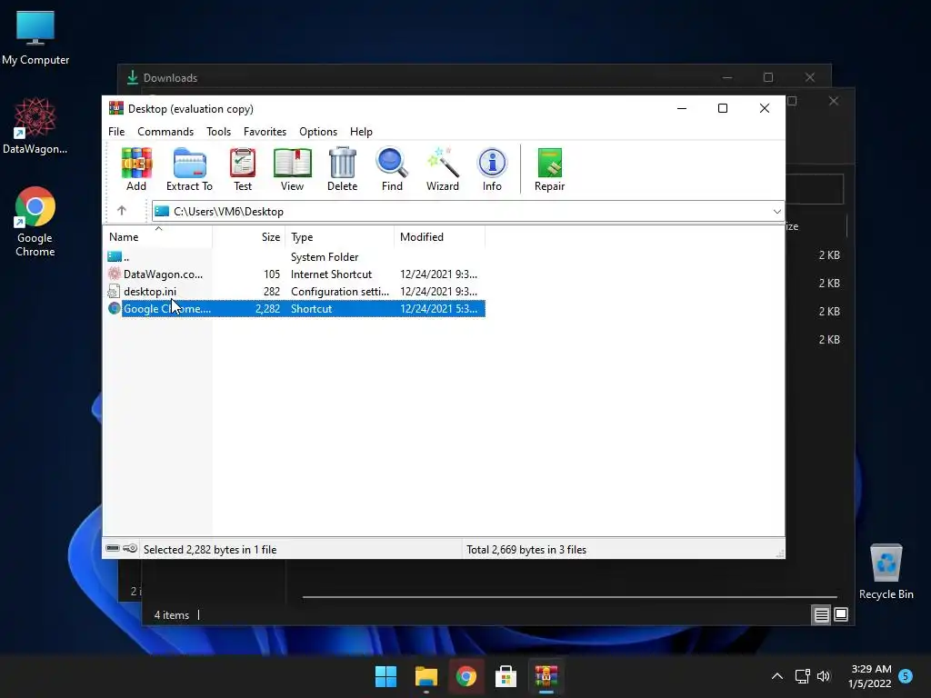Open the Commands menu

(165, 132)
